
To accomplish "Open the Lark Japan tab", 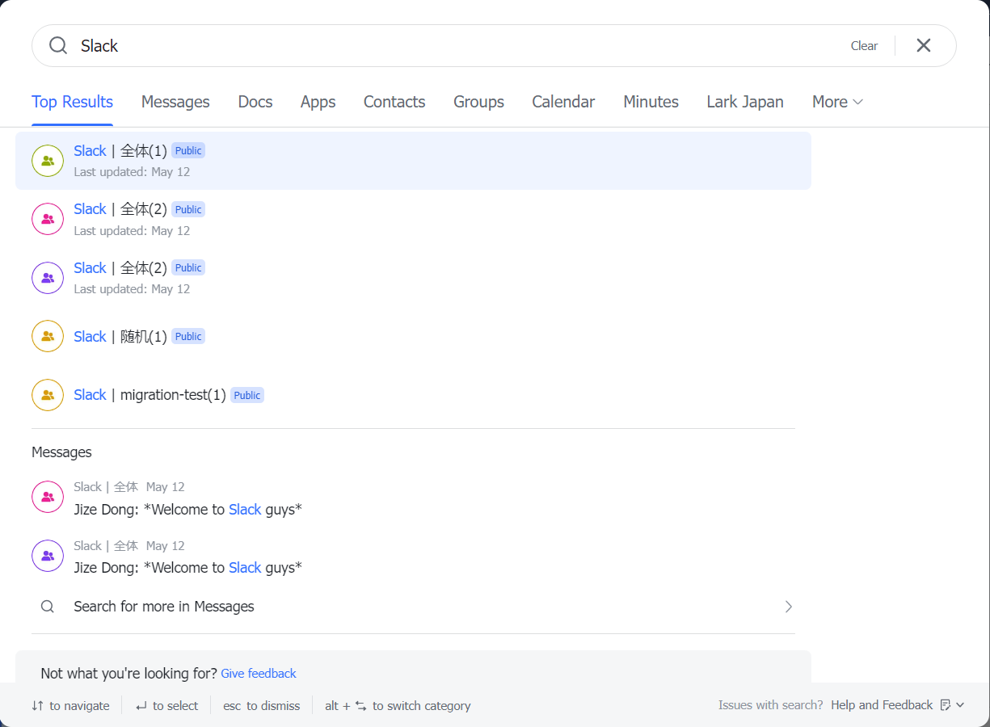I will [x=745, y=102].
